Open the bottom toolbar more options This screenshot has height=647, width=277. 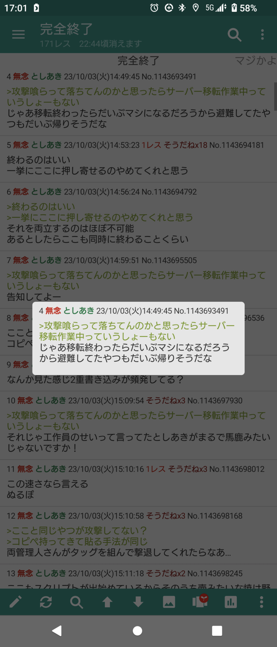pyautogui.click(x=262, y=602)
